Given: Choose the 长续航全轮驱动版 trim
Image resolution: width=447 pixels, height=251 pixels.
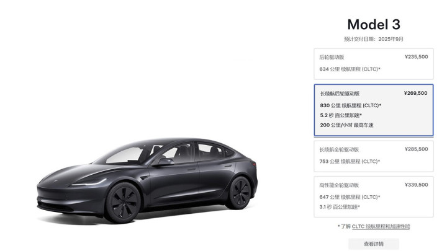Looking at the screenshot, I should (x=374, y=156).
